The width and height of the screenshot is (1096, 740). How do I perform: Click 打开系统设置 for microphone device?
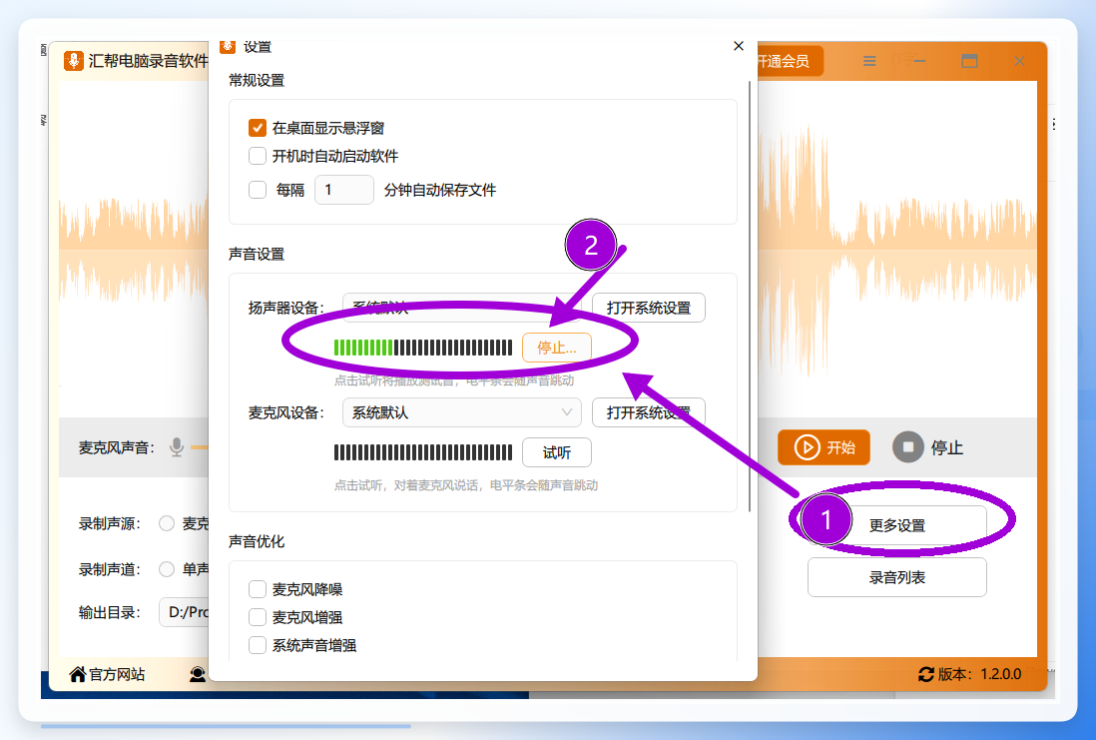click(649, 412)
